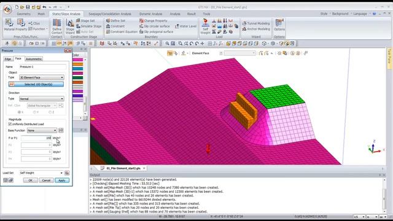Image resolution: width=393 pixels, height=221 pixels.
Task: Open Direction Type Normal dropdown
Action: point(42,99)
